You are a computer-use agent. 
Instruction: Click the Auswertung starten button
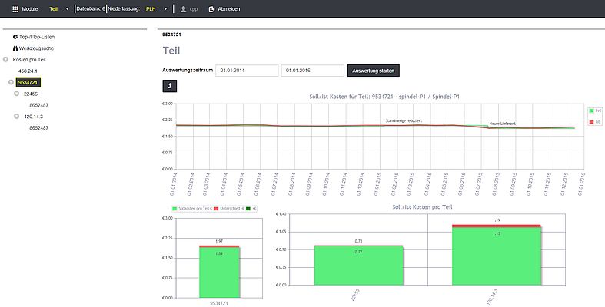(x=373, y=71)
